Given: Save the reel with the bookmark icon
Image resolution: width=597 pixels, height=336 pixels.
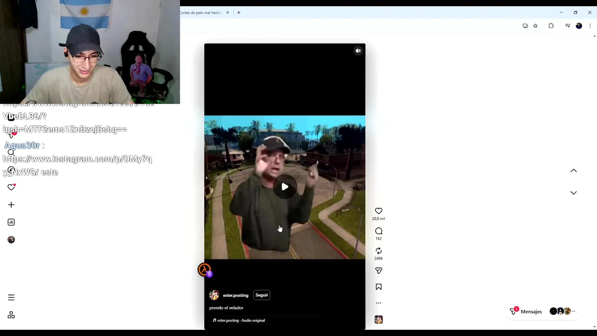Looking at the screenshot, I should coord(379,287).
